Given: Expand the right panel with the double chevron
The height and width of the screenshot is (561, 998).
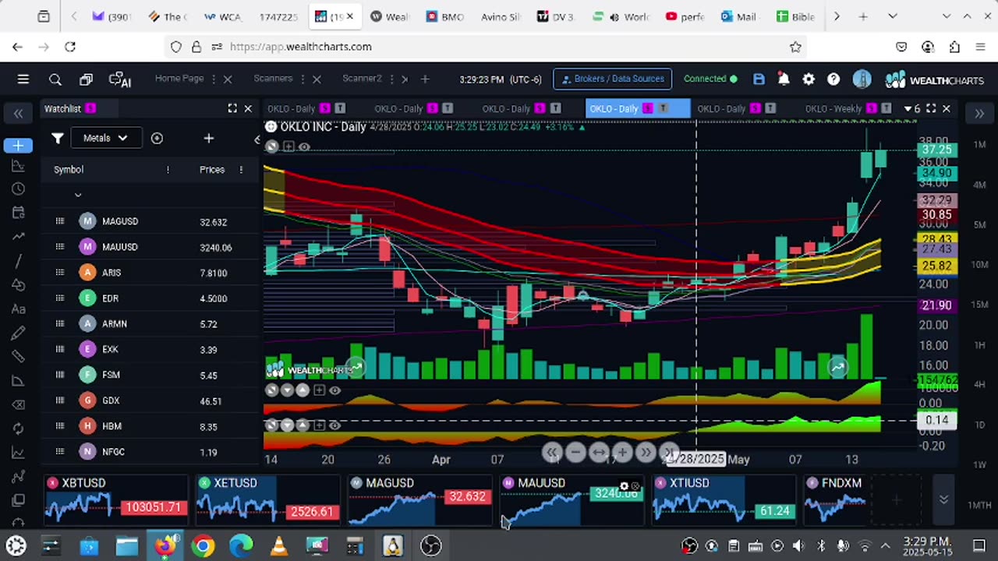Looking at the screenshot, I should click(x=979, y=114).
